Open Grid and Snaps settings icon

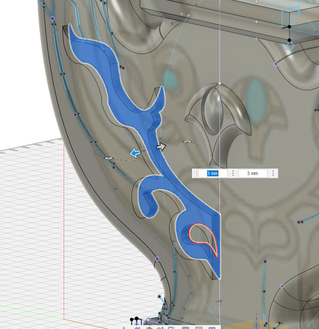[199, 328]
